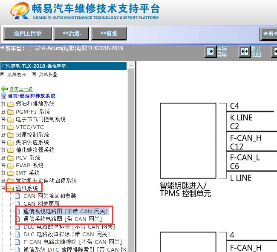Image resolution: width=277 pixels, height=252 pixels.
Task: Click the PGM-FI 系统 folder icon
Action: pyautogui.click(x=10, y=112)
